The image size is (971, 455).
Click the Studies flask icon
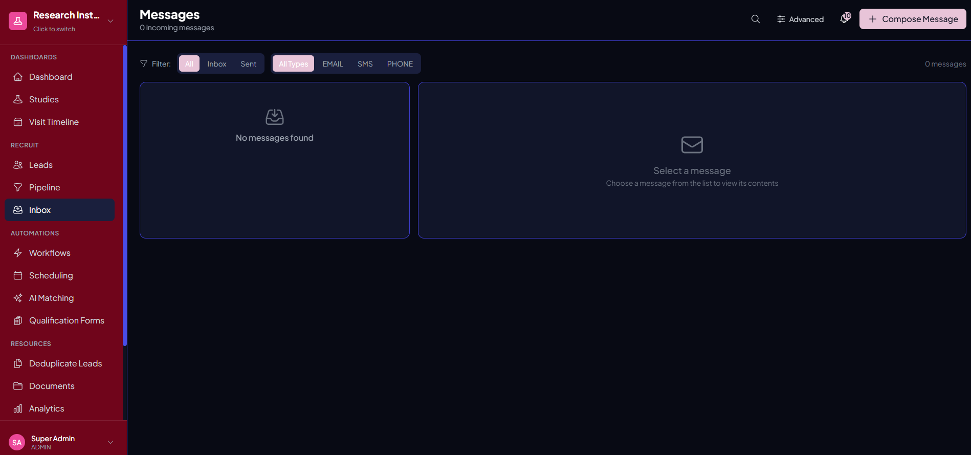18,99
